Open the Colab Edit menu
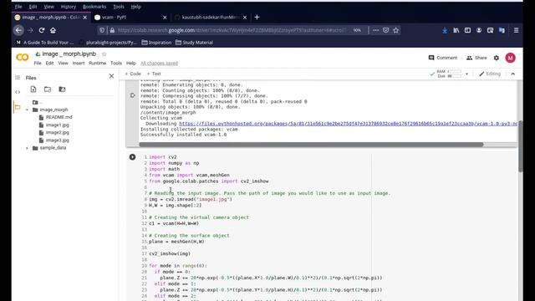This screenshot has width=535, height=301. [49, 64]
